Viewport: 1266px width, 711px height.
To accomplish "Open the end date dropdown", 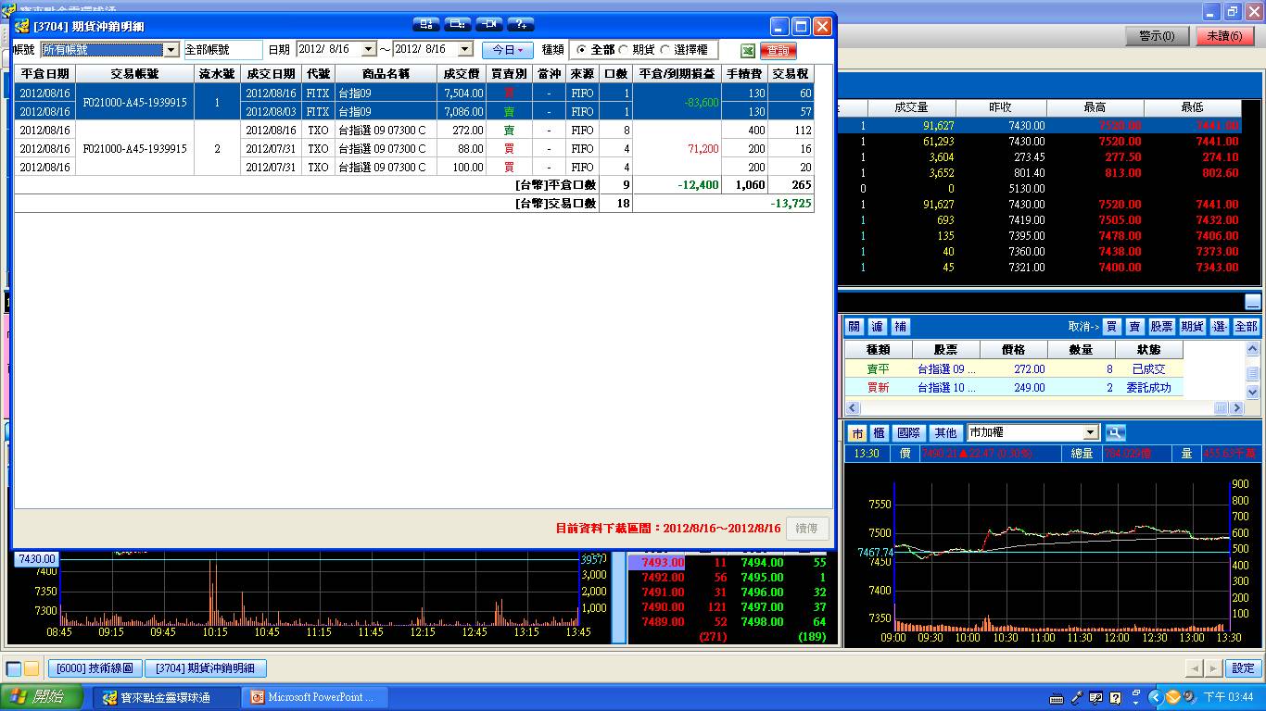I will (x=465, y=49).
